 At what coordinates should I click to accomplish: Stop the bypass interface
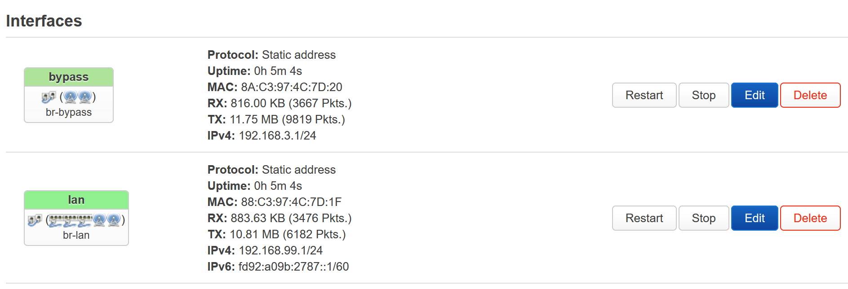click(703, 95)
